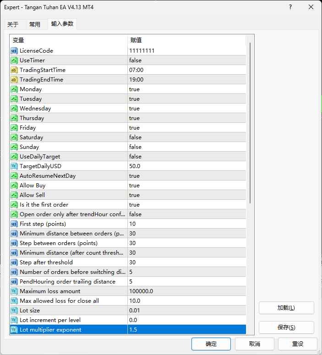Confirm settings with the 确定 button
Viewport: 322px width, 355px height.
211,344
